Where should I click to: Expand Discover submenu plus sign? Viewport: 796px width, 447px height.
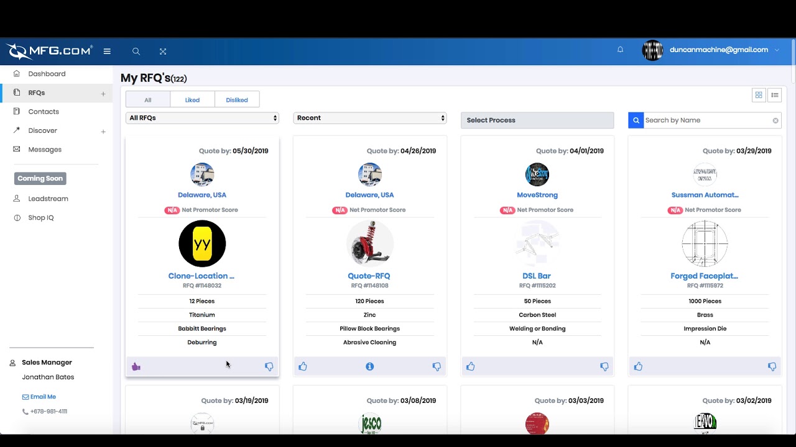point(103,132)
